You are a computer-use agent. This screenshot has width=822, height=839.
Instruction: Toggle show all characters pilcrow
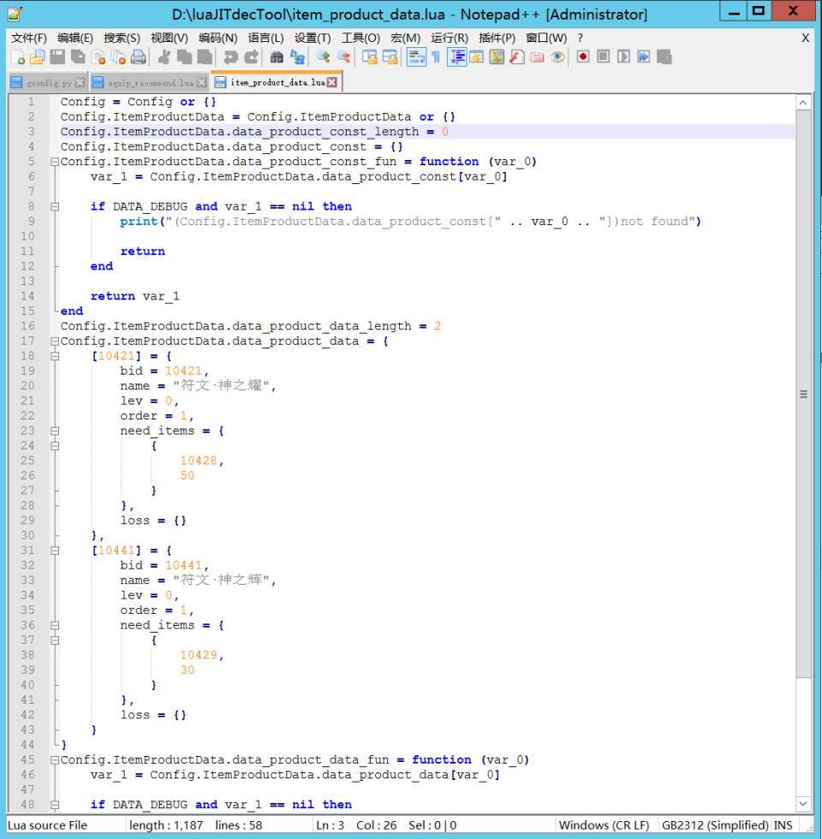click(436, 57)
